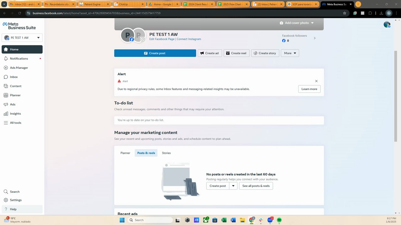The width and height of the screenshot is (401, 225).
Task: Open Word from taskbar
Action: tap(233, 220)
